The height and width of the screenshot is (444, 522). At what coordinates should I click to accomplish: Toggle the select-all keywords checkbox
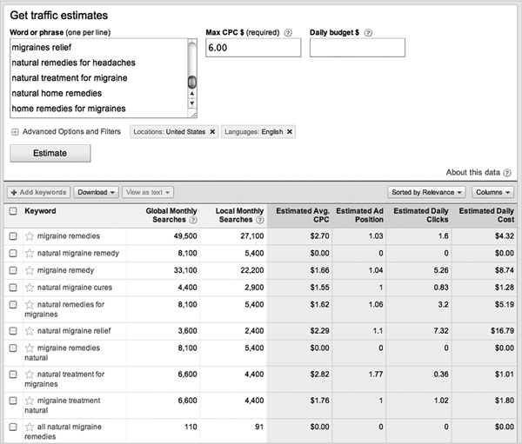click(x=13, y=211)
